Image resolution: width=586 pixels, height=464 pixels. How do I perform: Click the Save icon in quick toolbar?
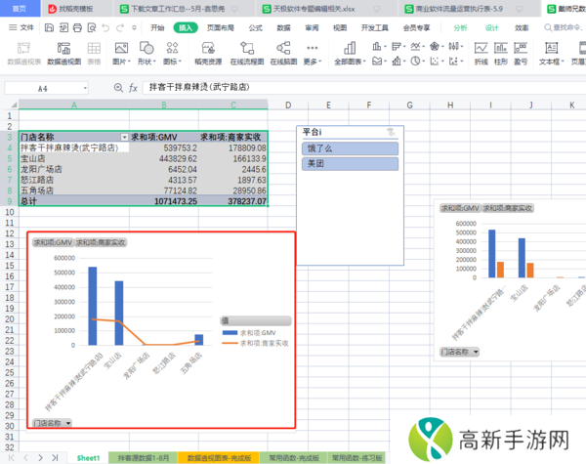tap(49, 27)
